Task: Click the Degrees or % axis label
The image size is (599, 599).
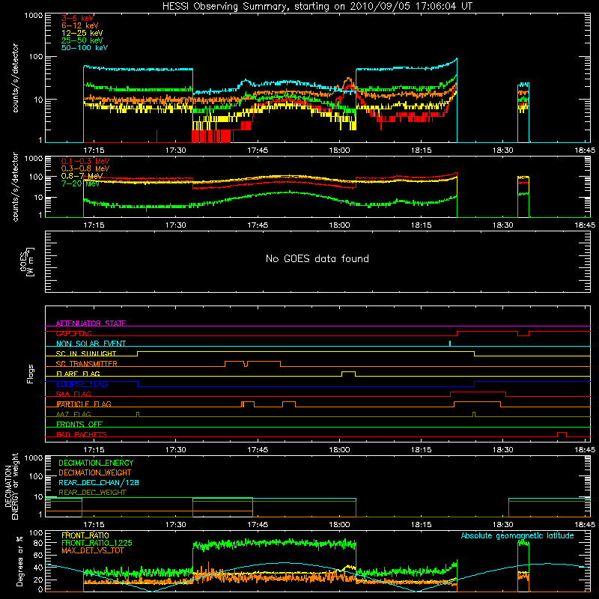Action: 19,561
